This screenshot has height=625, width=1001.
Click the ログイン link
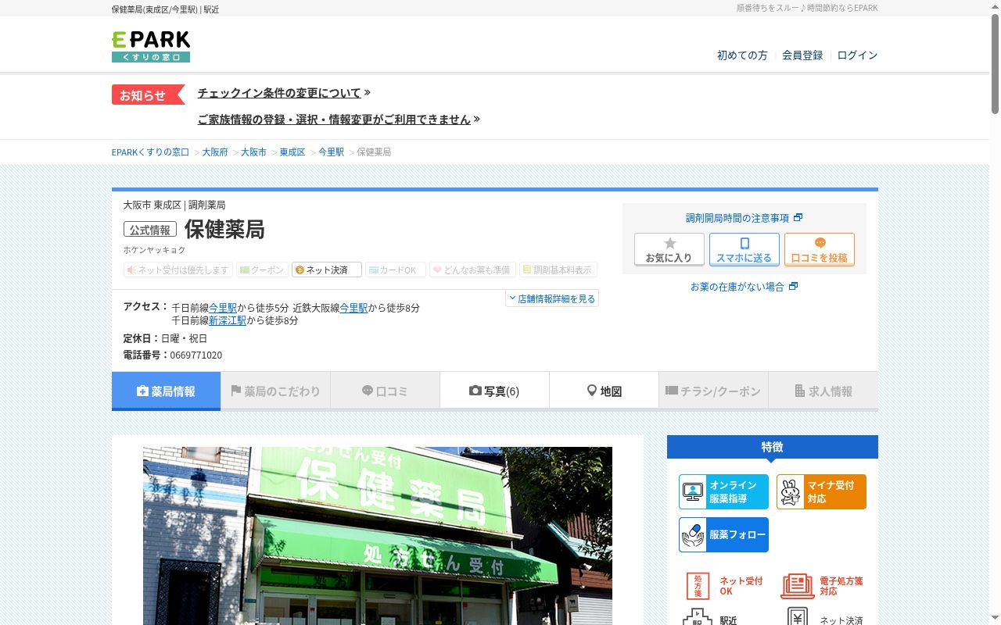[x=857, y=55]
